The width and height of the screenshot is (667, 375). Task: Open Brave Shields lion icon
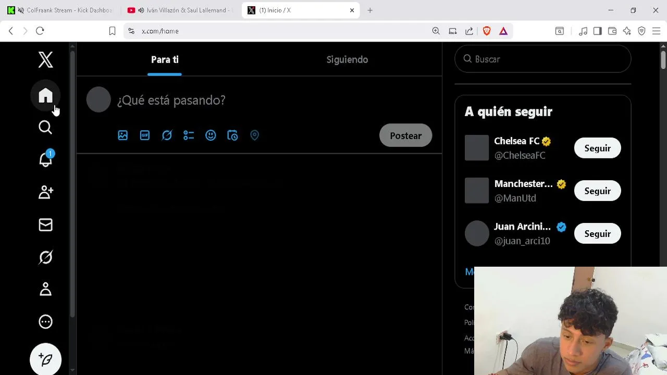[487, 31]
